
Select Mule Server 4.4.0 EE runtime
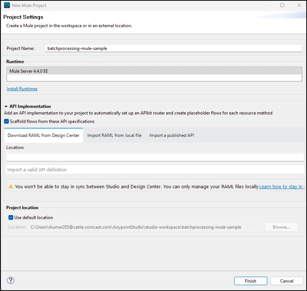tap(154, 71)
